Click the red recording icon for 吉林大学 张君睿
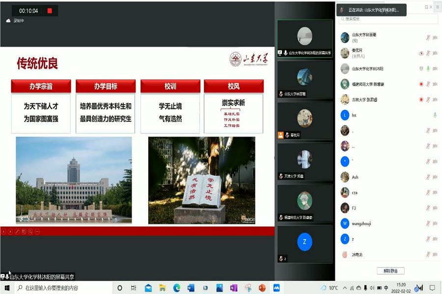This screenshot has height=294, width=442. coord(421,99)
